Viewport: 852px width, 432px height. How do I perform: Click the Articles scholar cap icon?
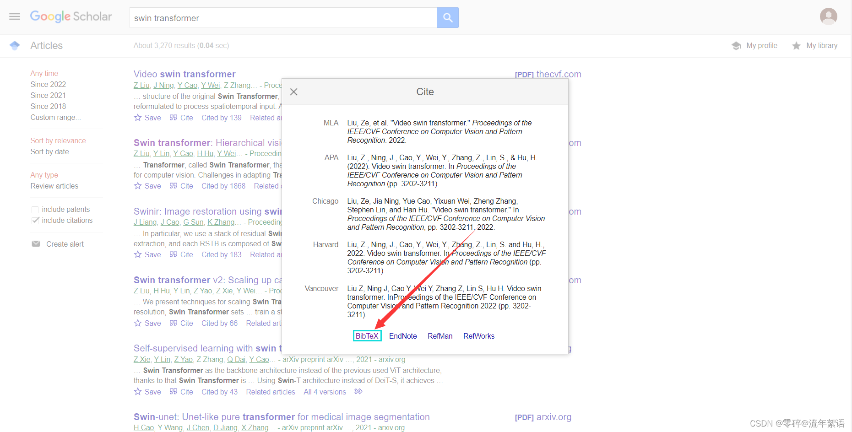point(15,45)
